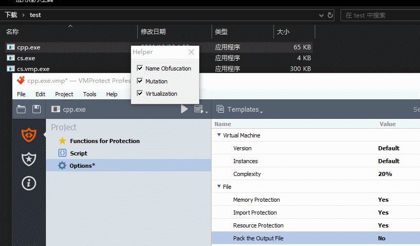Select the Script tree item
Screen dimensions: 420x246
click(x=78, y=153)
